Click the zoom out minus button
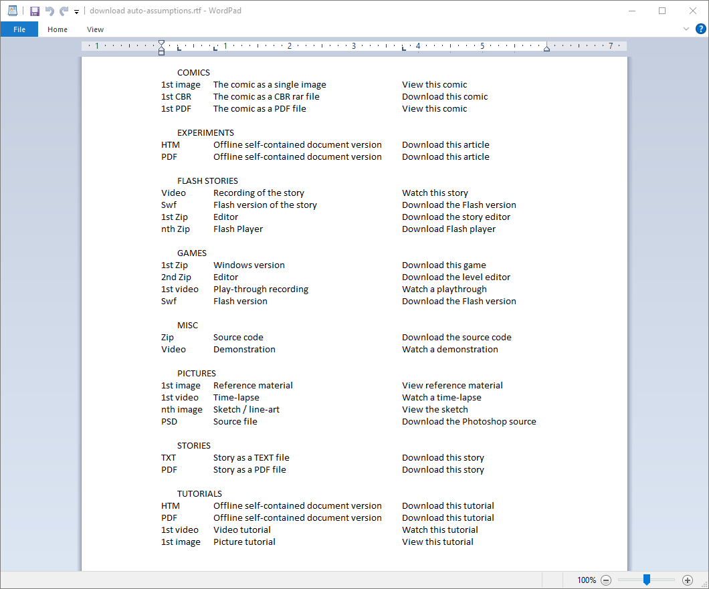Image resolution: width=709 pixels, height=589 pixels. [x=606, y=580]
